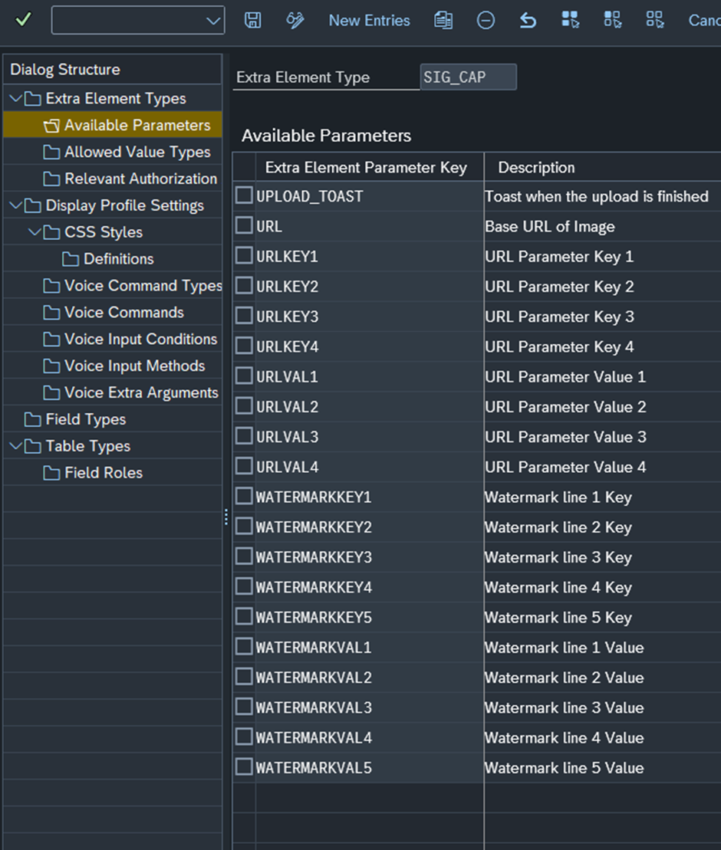The height and width of the screenshot is (850, 721).
Task: Click the Deselect All toolbar icon
Action: (x=654, y=21)
